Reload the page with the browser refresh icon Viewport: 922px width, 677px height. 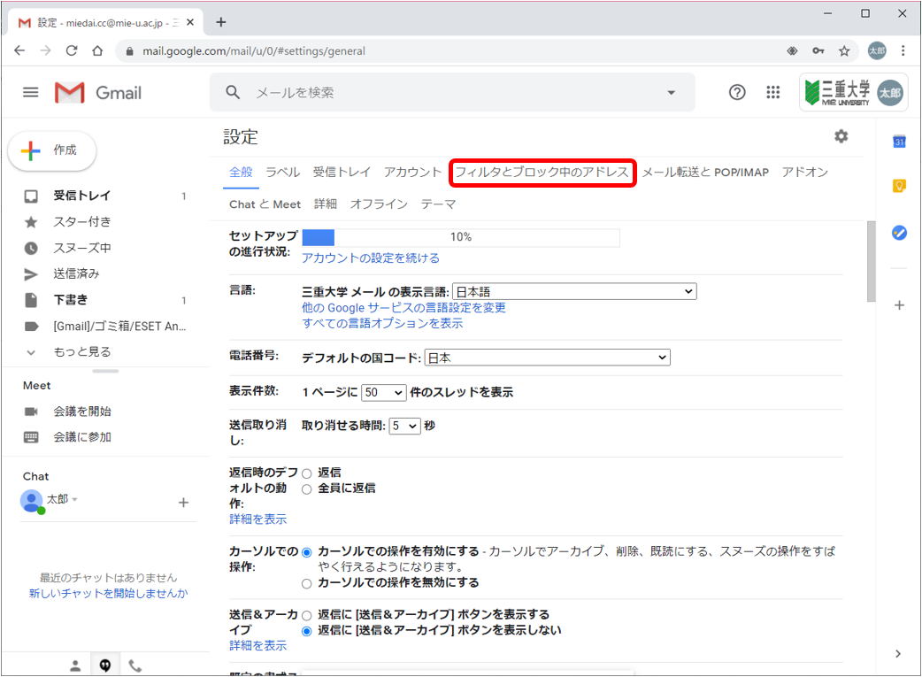tap(71, 51)
